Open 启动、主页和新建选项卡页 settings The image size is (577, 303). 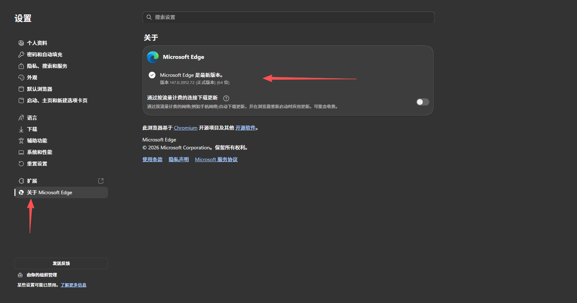tap(57, 101)
